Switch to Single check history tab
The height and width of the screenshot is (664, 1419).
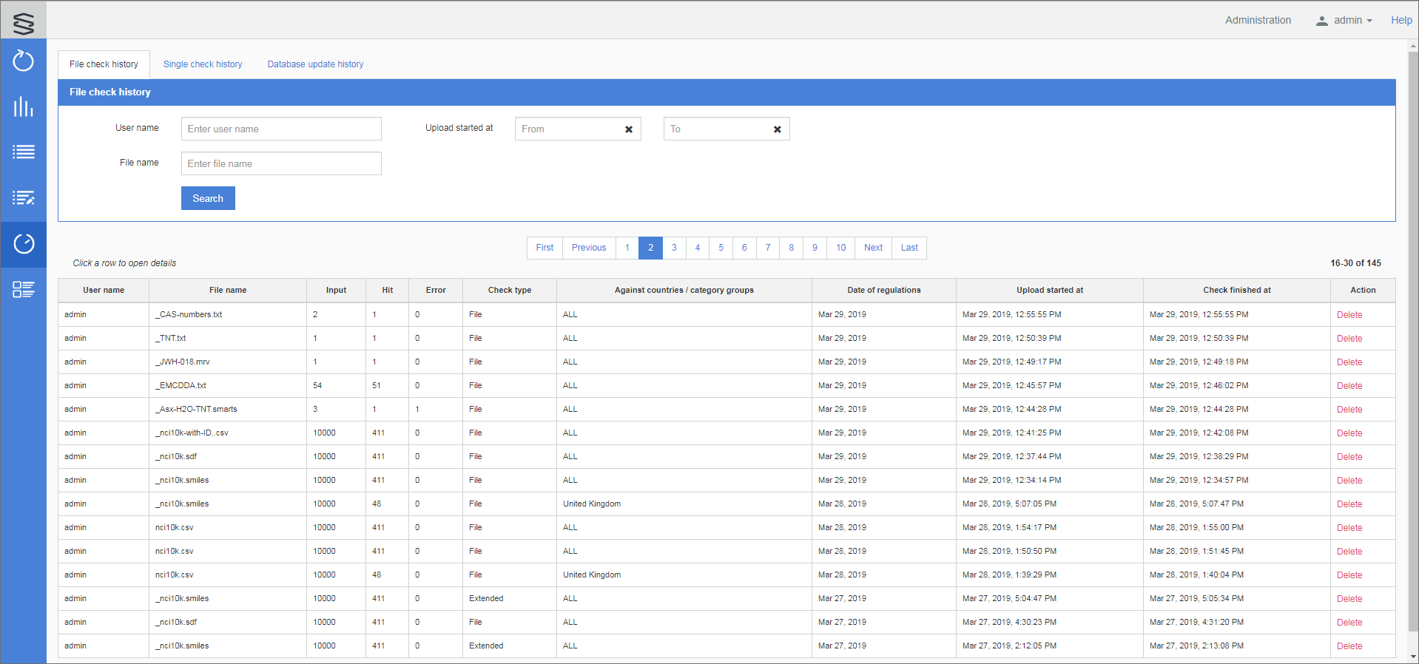203,64
